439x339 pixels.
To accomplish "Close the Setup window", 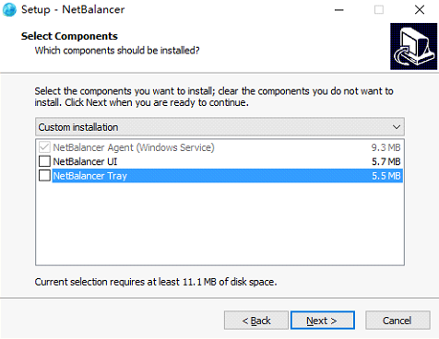I will [420, 10].
